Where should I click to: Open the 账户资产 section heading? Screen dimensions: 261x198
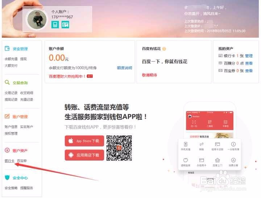point(20,151)
